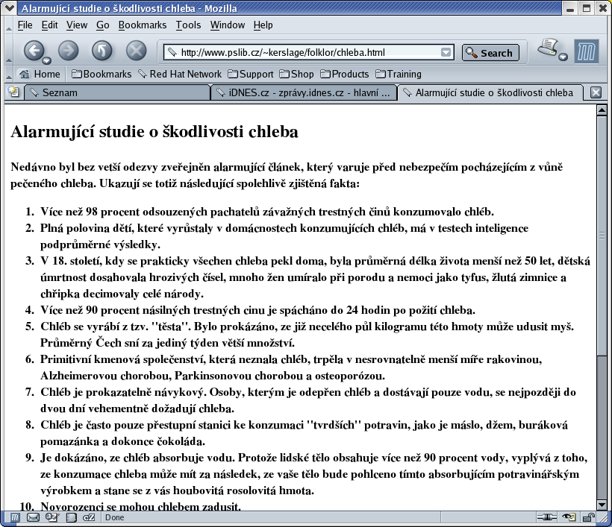Open the Shop bookmark folder
The height and width of the screenshot is (527, 612).
(296, 74)
